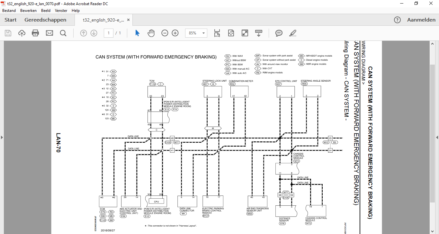This screenshot has height=234, width=439.
Task: Click the COMBINATION METER label
Action: tap(241, 81)
